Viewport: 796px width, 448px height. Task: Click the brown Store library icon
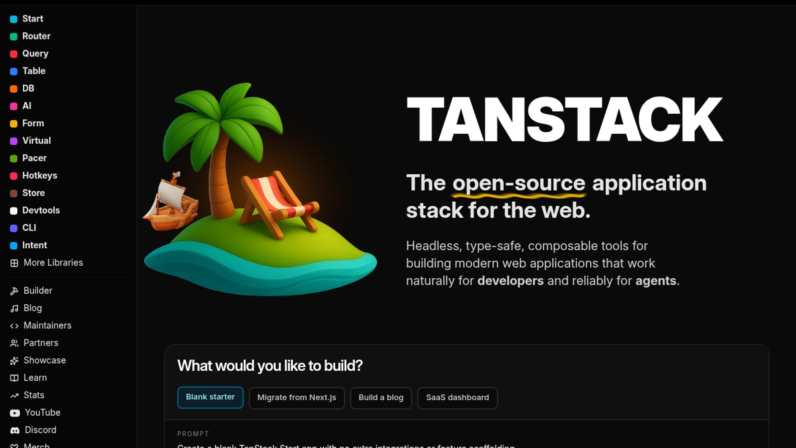[14, 193]
